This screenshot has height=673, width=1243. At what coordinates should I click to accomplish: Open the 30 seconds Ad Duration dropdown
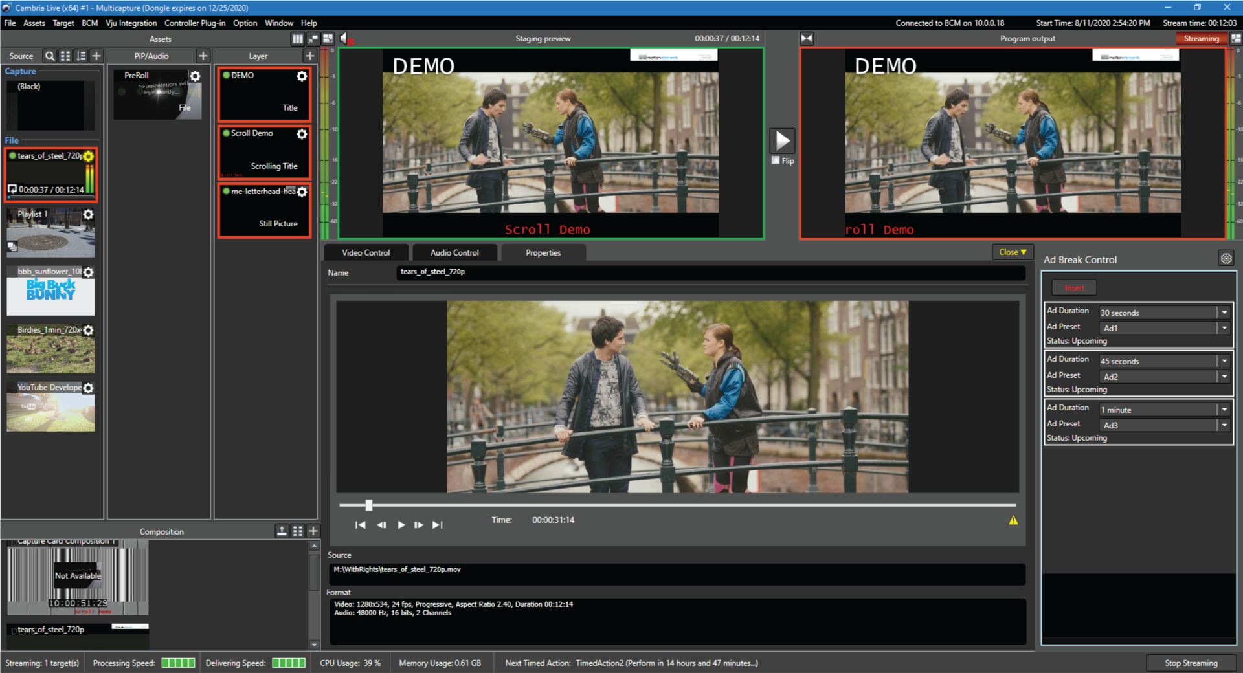1224,313
